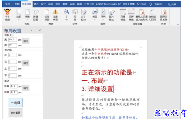Viewport: 189px width, 122px height.
Task: Switch to the 牛牛排版 tab
Action: (27, 4)
